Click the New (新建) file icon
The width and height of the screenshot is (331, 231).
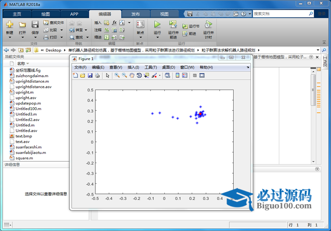click(10, 24)
